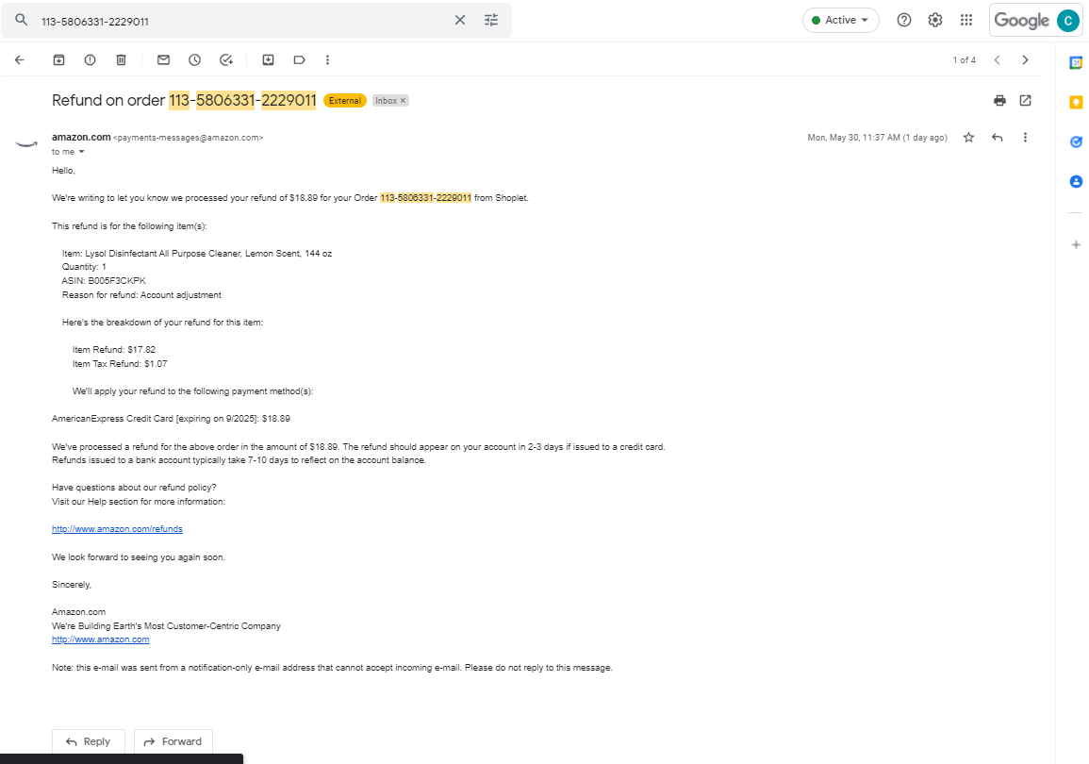Expand recipient details 'to me' arrow
The height and width of the screenshot is (764, 1089).
tap(81, 152)
